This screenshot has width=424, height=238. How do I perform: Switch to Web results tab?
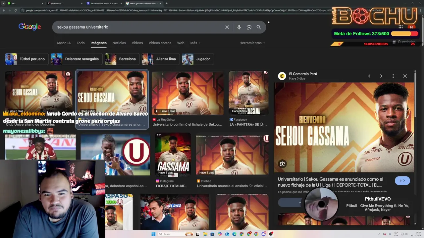click(x=181, y=43)
